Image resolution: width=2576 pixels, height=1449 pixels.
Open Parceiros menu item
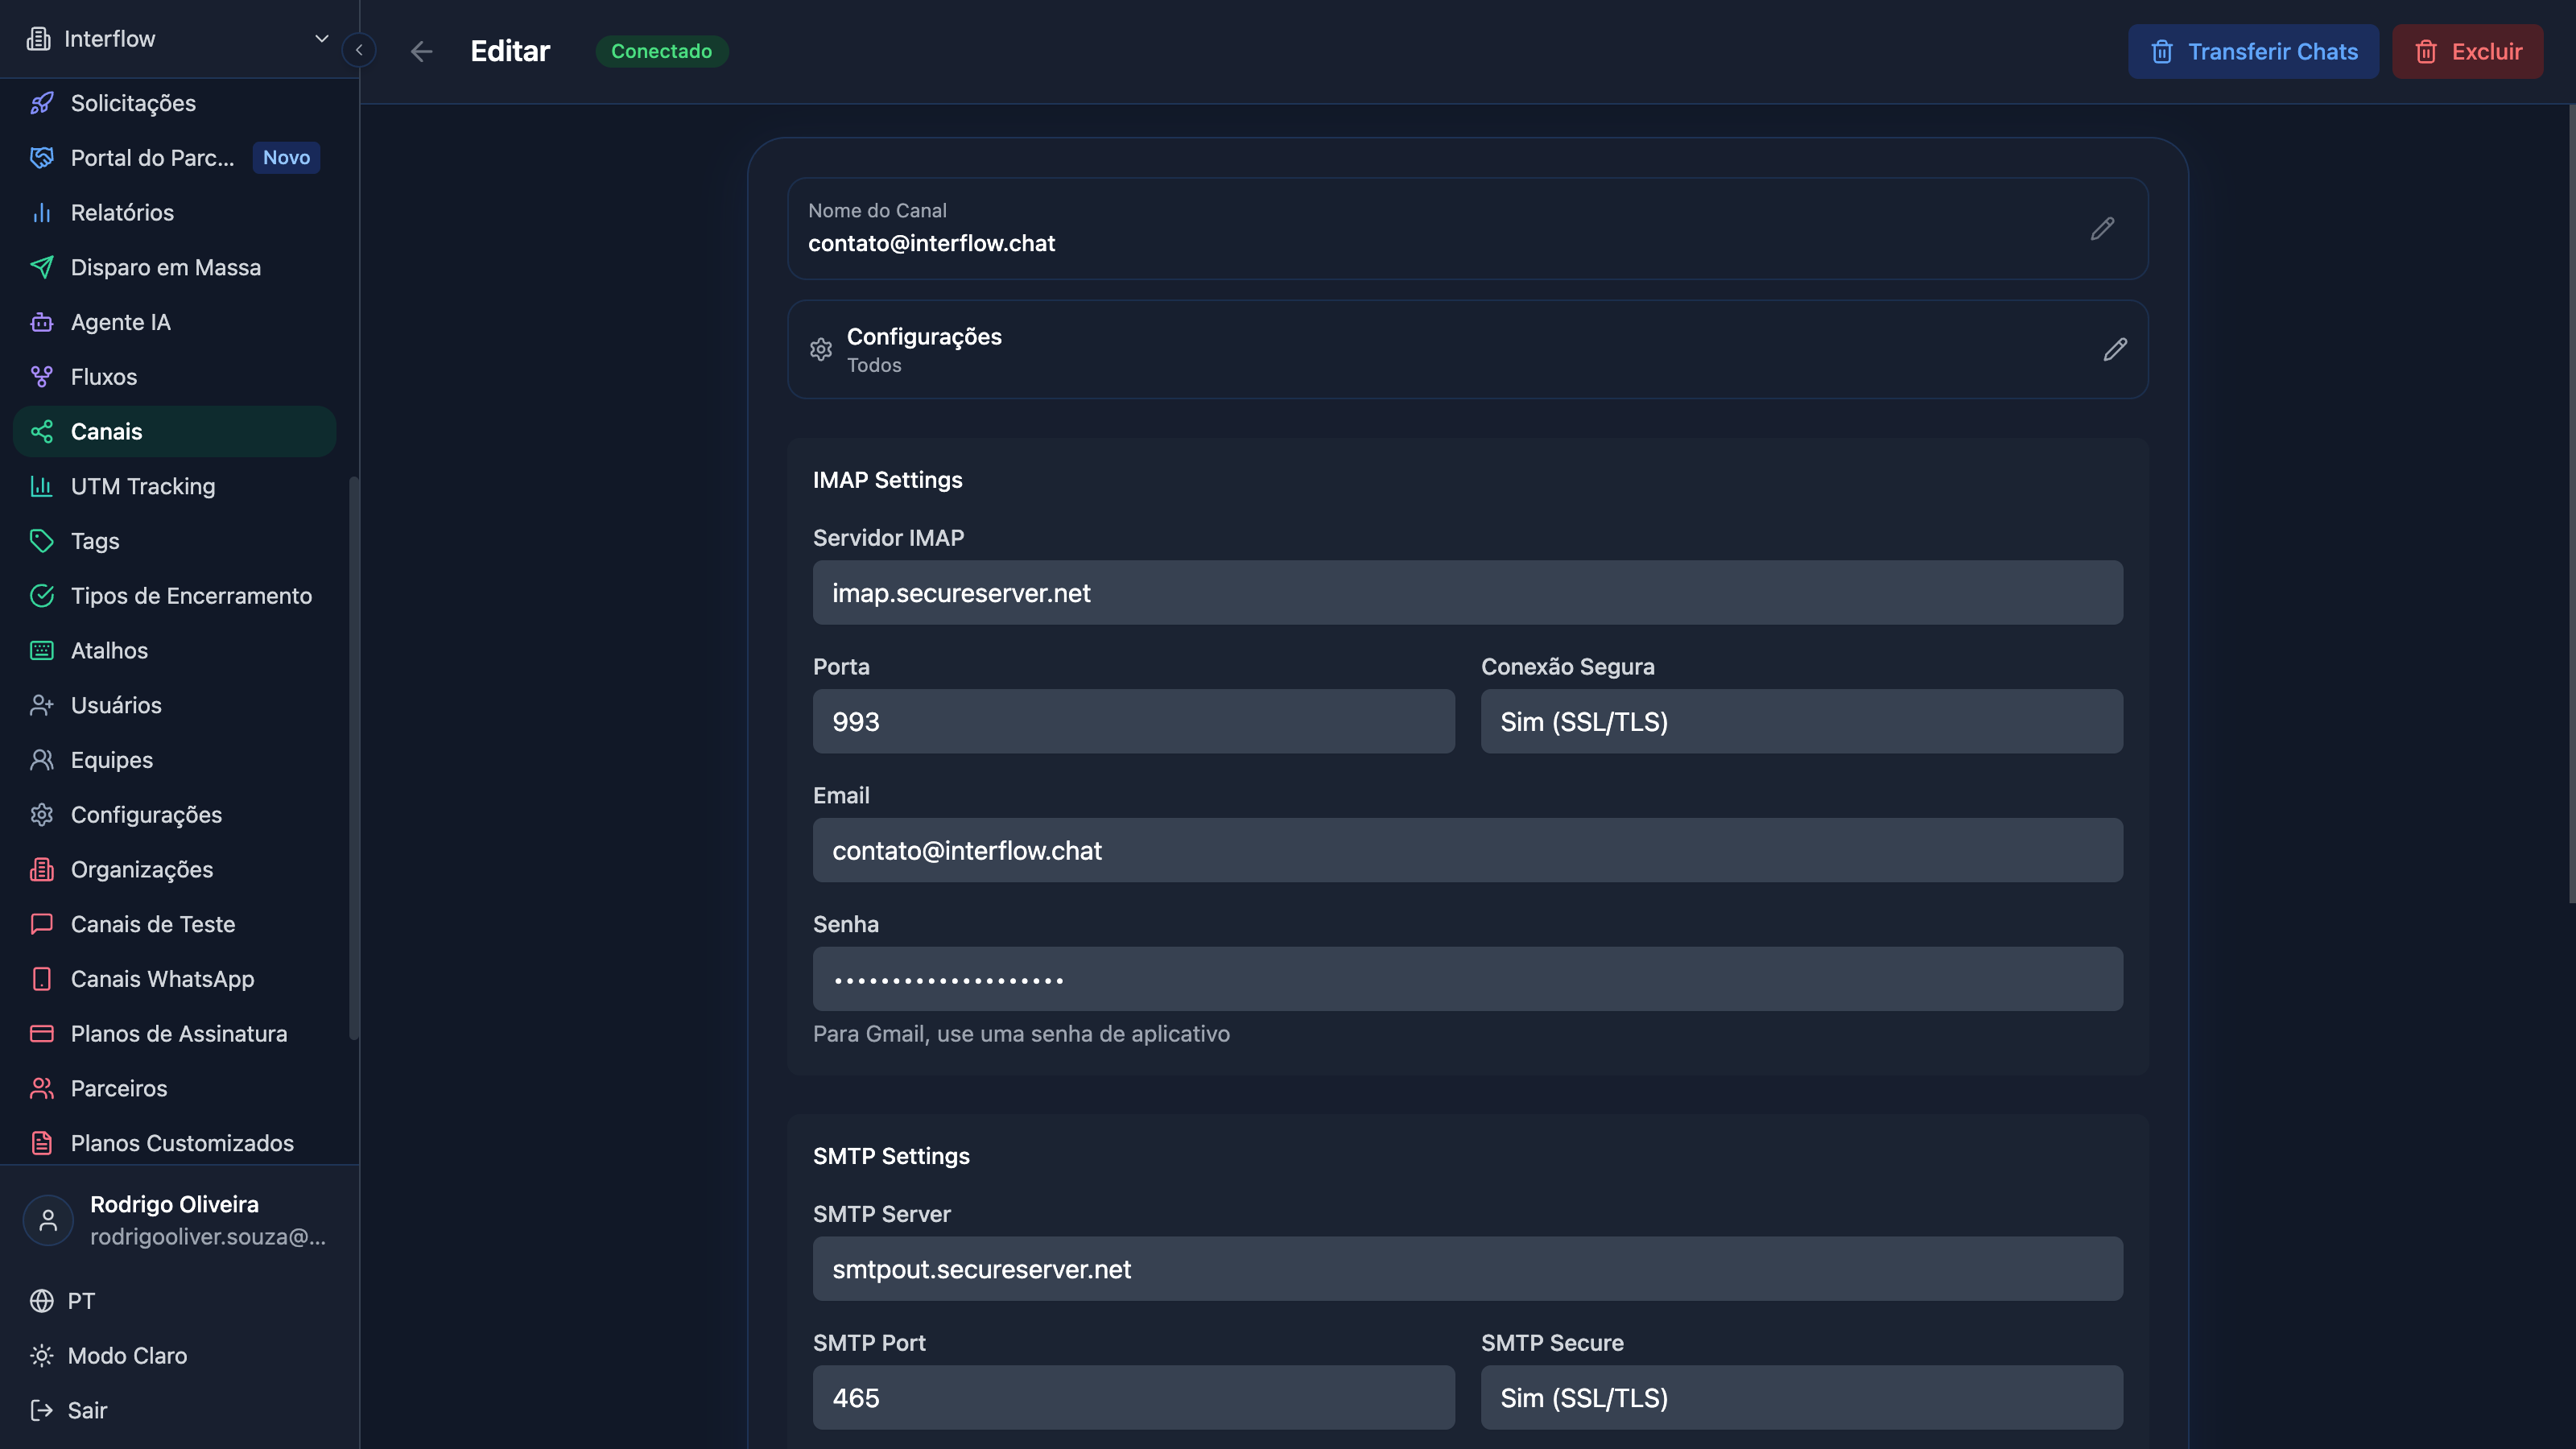175,1089
